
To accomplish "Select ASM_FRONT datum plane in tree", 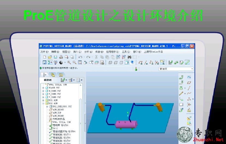I will click(56, 116).
